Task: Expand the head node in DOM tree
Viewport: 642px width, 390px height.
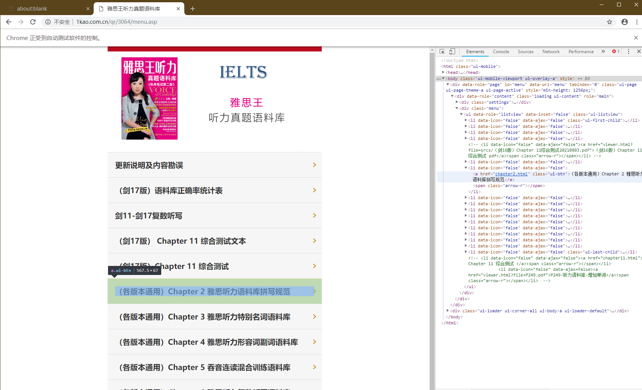Action: 443,72
